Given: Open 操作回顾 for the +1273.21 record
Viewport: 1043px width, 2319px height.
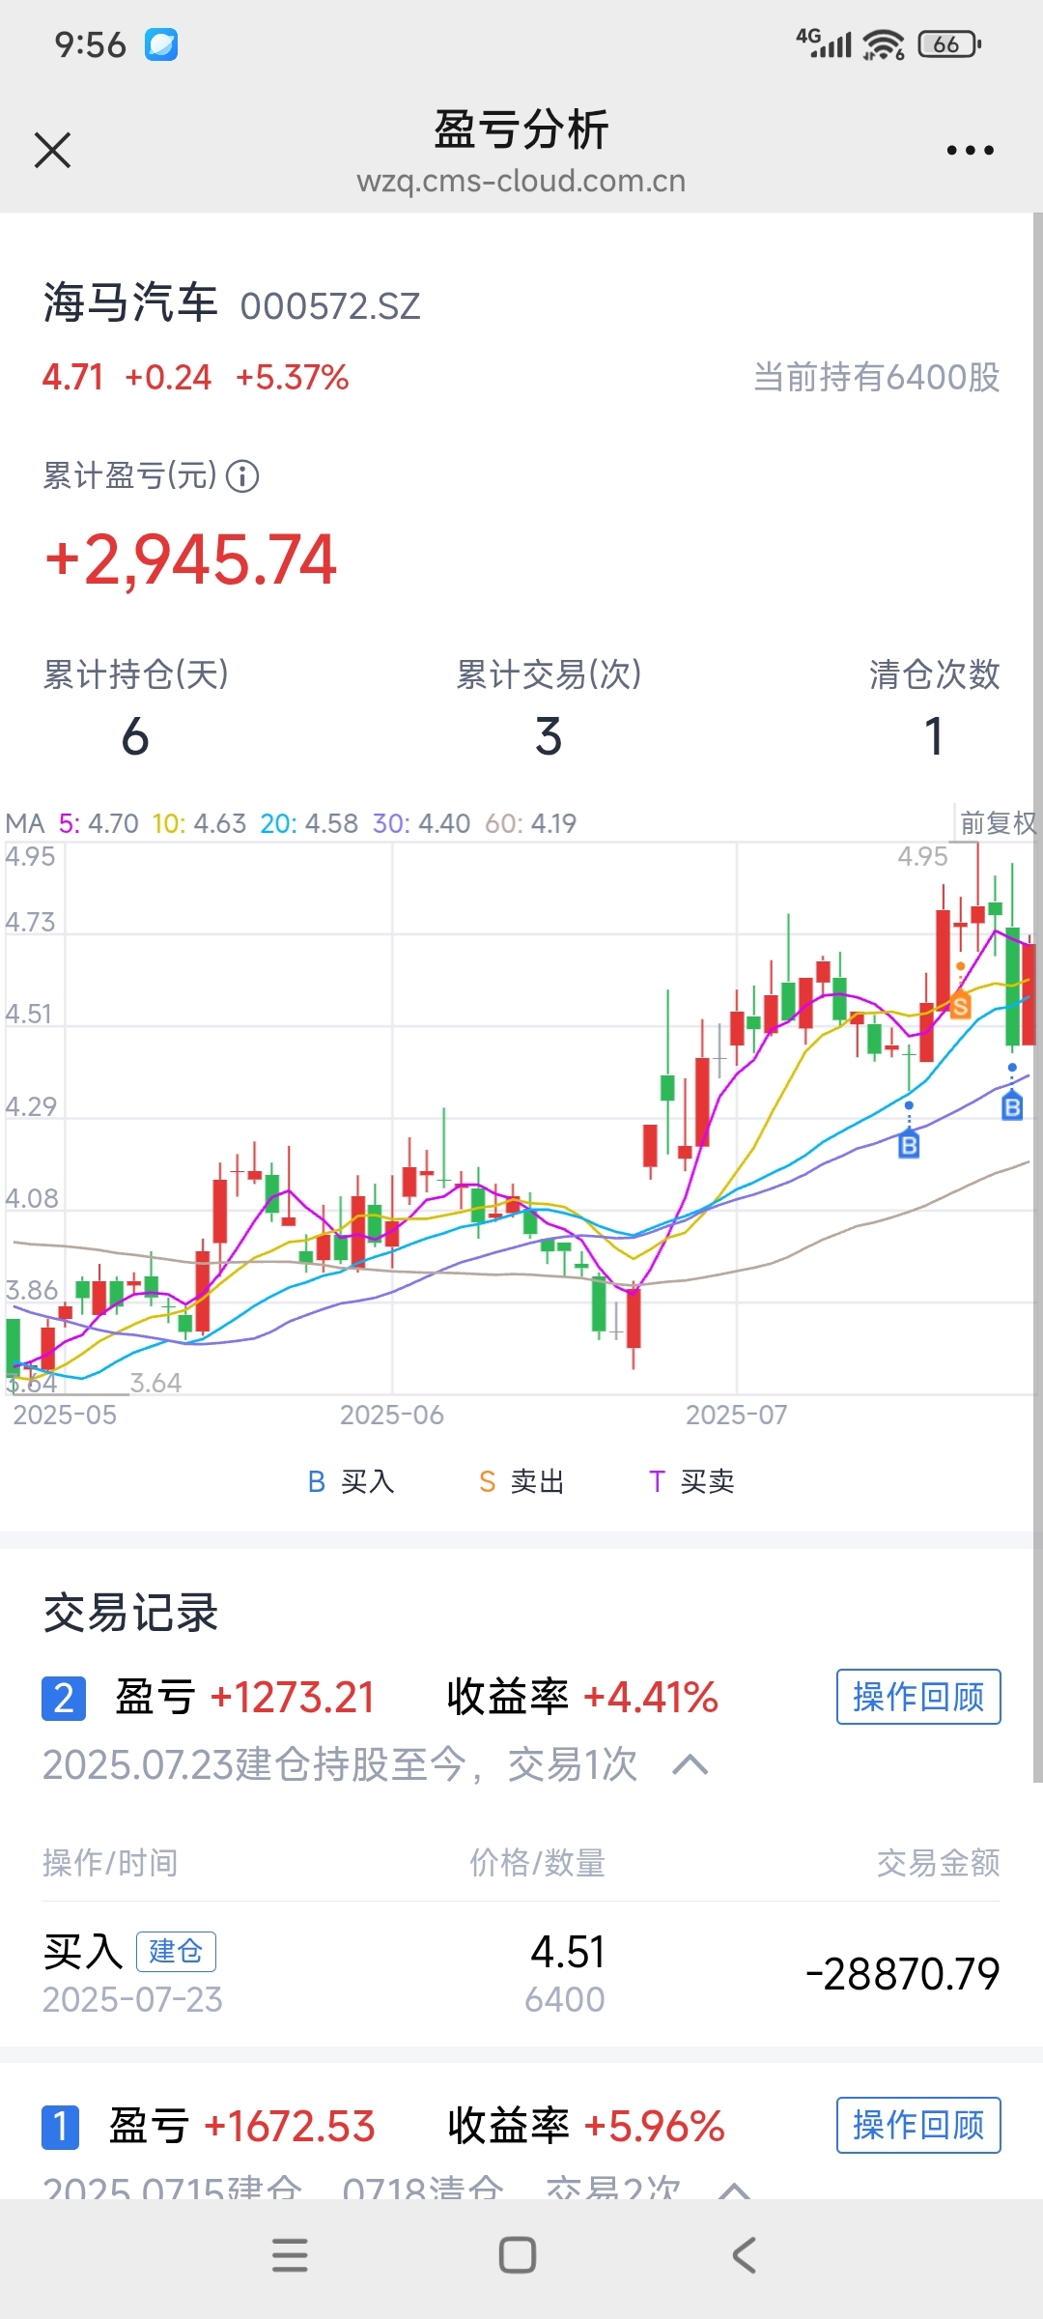Looking at the screenshot, I should coord(918,1697).
